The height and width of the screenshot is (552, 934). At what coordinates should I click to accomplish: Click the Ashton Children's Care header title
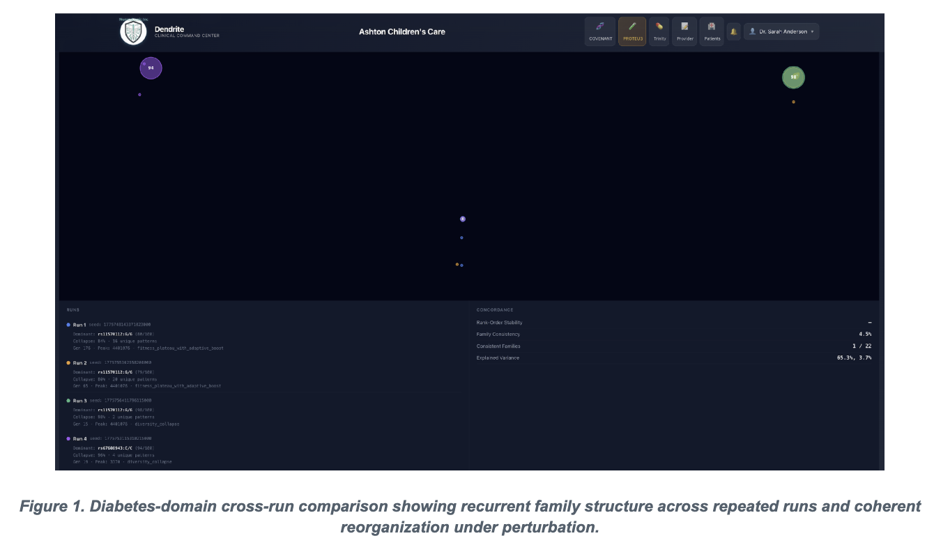[401, 32]
